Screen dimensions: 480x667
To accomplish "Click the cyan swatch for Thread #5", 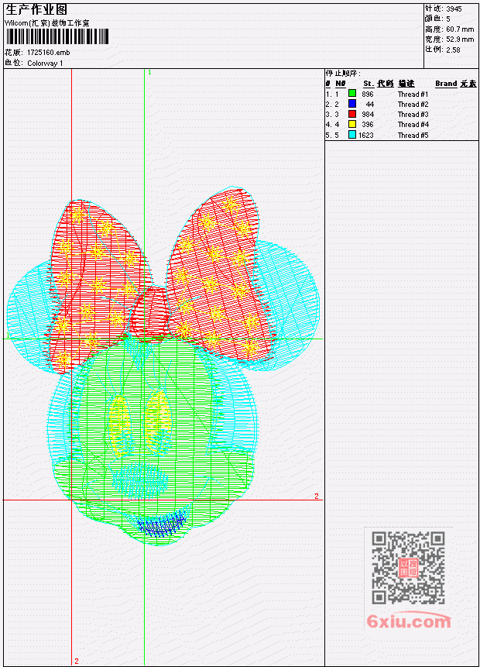I will 352,135.
